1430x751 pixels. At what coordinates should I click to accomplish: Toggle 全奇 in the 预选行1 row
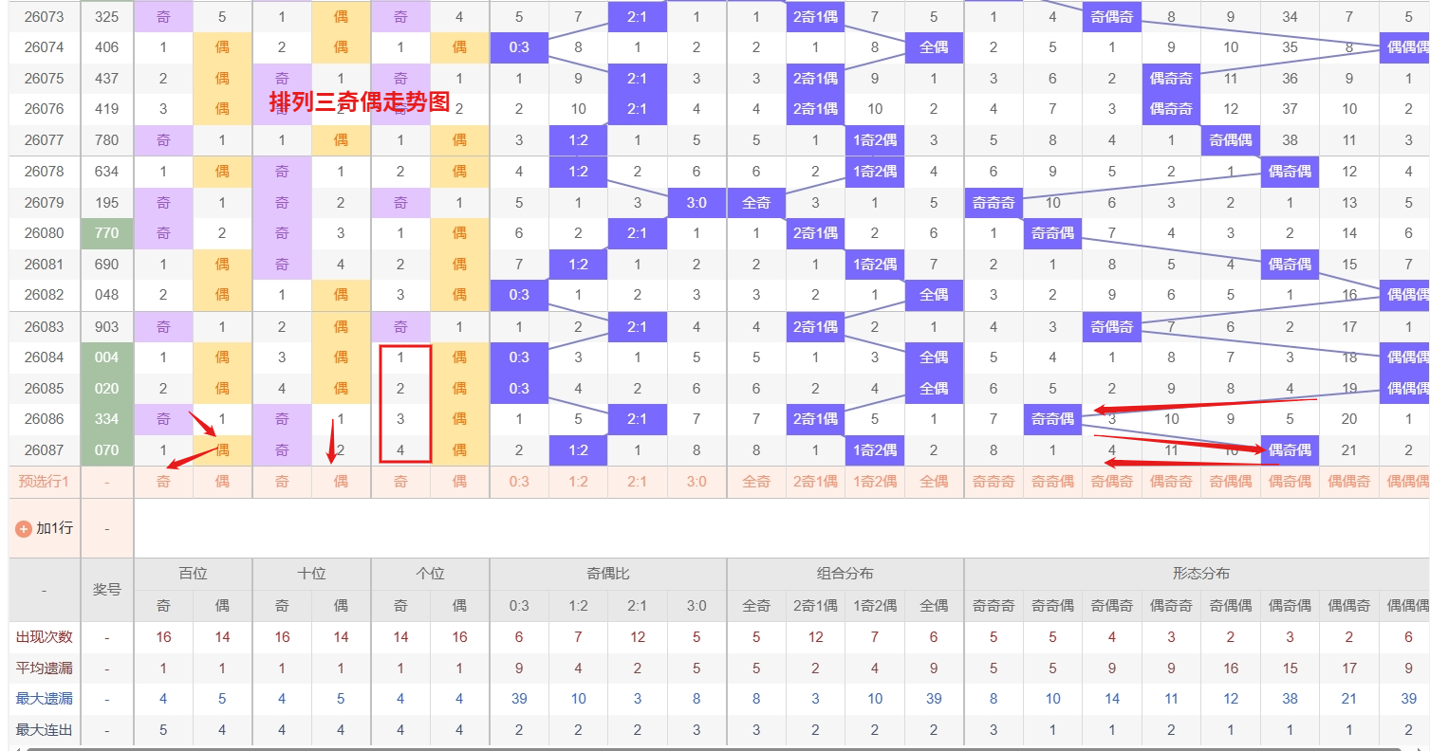pyautogui.click(x=756, y=482)
